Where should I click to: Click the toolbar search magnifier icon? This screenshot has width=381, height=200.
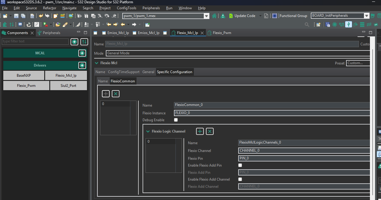pos(307,24)
